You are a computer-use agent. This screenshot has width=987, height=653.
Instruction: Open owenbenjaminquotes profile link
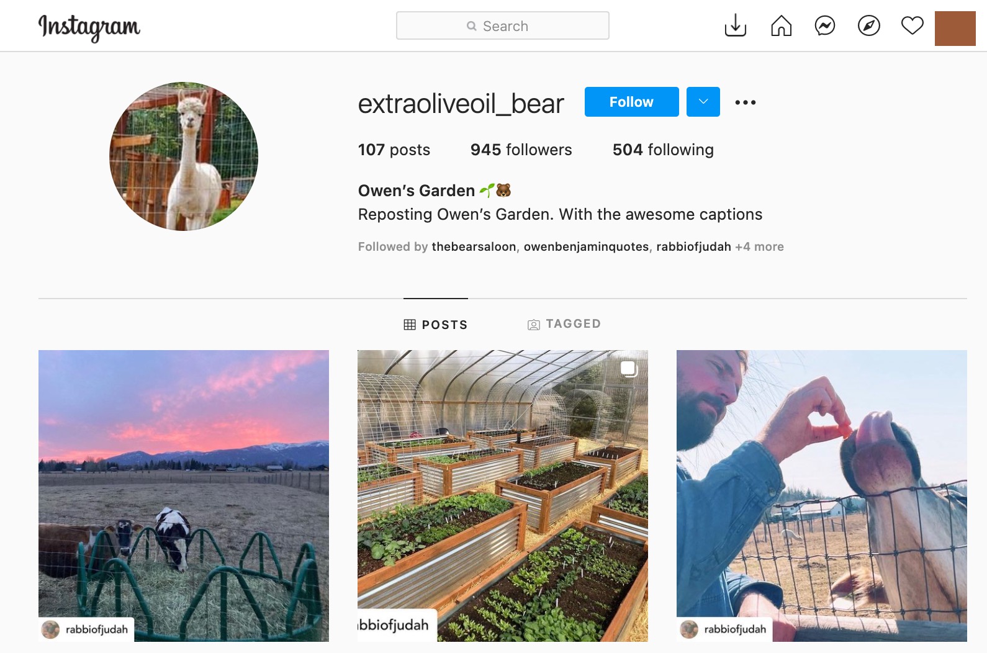586,246
